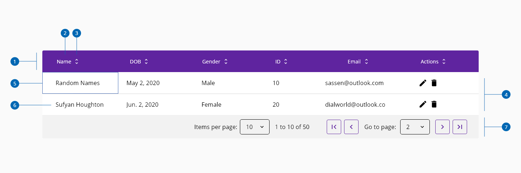Go to the next page

(442, 127)
